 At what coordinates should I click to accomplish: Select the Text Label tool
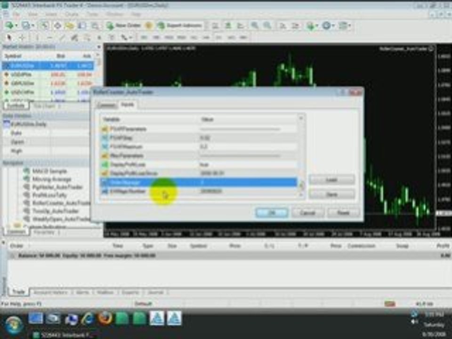pyautogui.click(x=112, y=38)
